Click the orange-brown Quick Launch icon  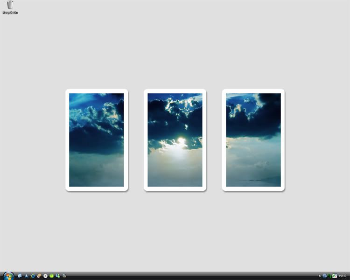[x=39, y=276]
